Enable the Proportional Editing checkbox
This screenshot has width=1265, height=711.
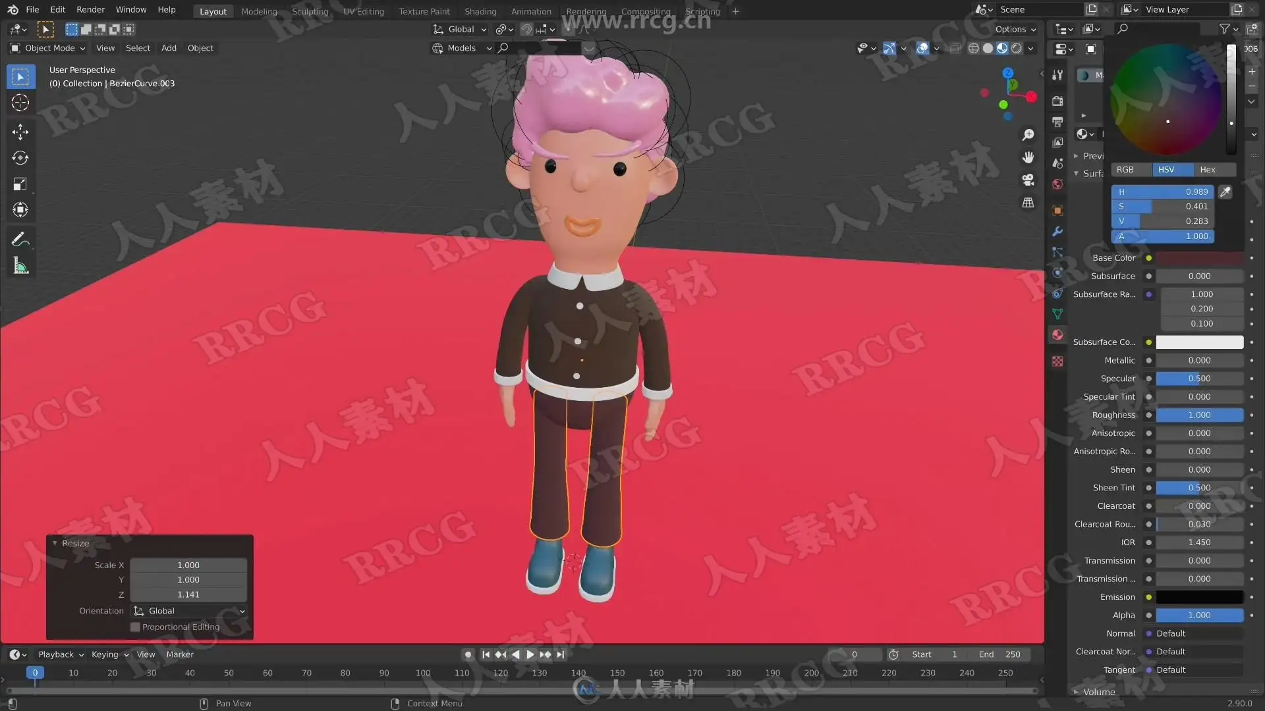coord(136,627)
